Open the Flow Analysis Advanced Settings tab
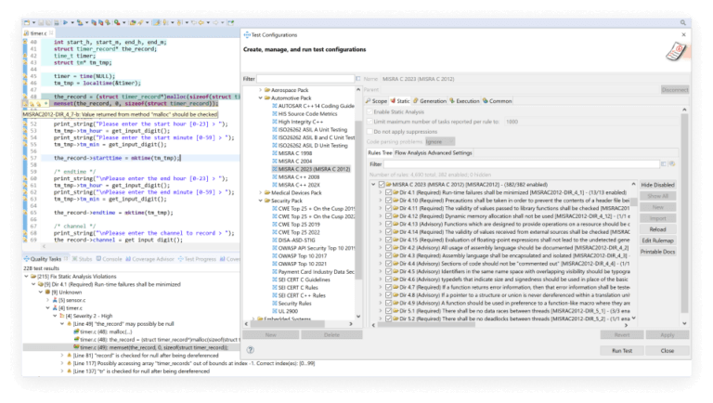Image resolution: width=713 pixels, height=403 pixels. 434,153
